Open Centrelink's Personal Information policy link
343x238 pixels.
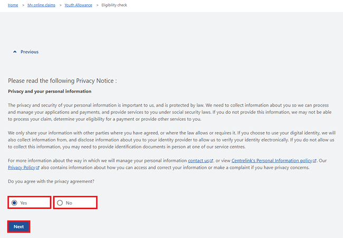[272, 160]
